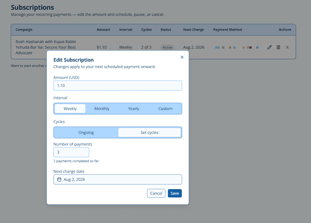
Task: Cancel subscription using the red X icon
Action: (x=287, y=47)
